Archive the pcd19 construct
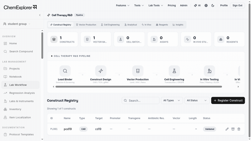 tap(233, 129)
